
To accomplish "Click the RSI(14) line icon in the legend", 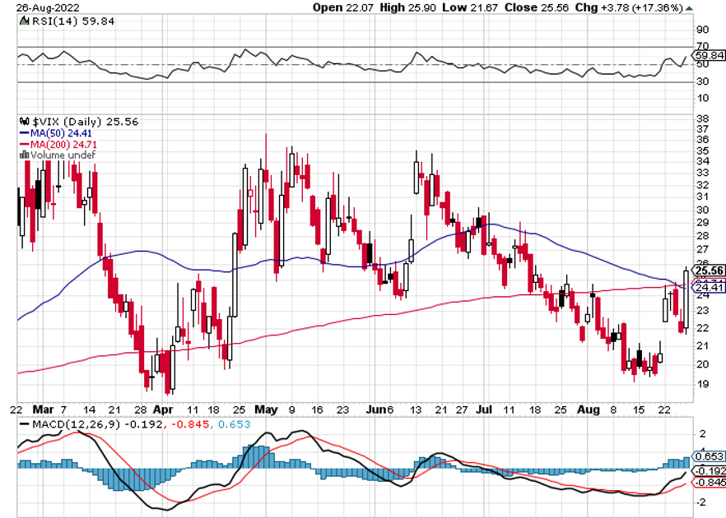I will [24, 21].
